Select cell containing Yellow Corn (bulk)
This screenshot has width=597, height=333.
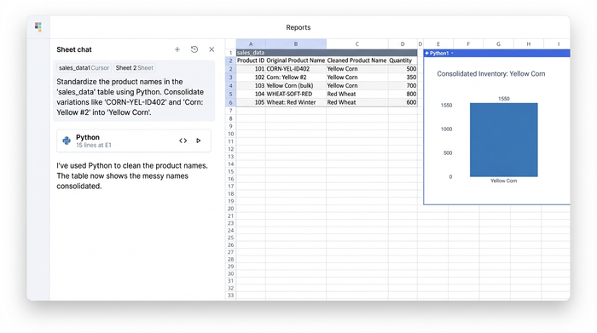click(x=296, y=85)
